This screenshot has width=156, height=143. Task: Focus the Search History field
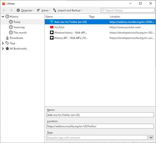tap(128, 10)
